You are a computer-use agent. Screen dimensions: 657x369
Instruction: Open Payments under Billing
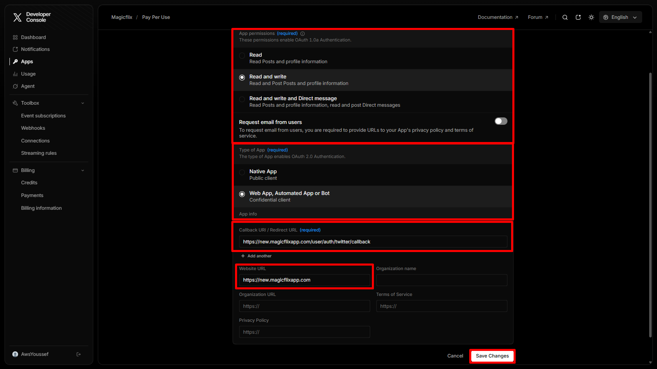pos(32,195)
